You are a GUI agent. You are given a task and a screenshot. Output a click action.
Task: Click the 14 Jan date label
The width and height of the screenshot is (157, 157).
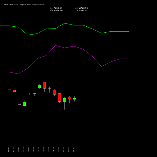(74, 149)
